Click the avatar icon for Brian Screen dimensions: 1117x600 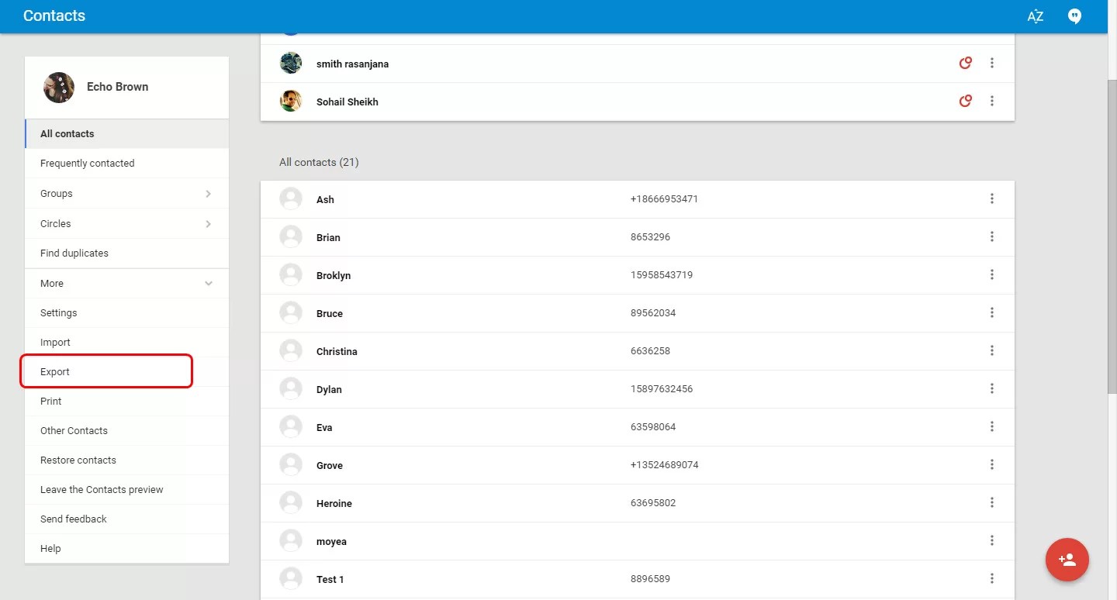(291, 236)
